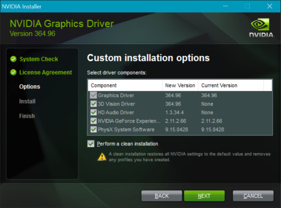Uncheck the 3D Vision Driver checkbox

click(93, 103)
